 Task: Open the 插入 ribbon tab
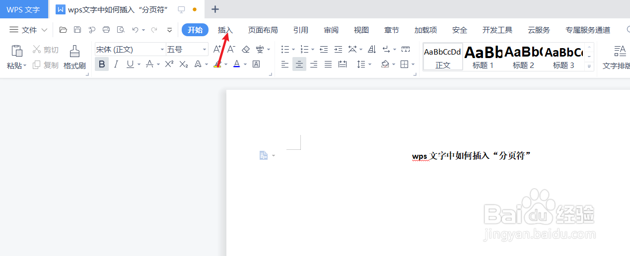tap(225, 30)
